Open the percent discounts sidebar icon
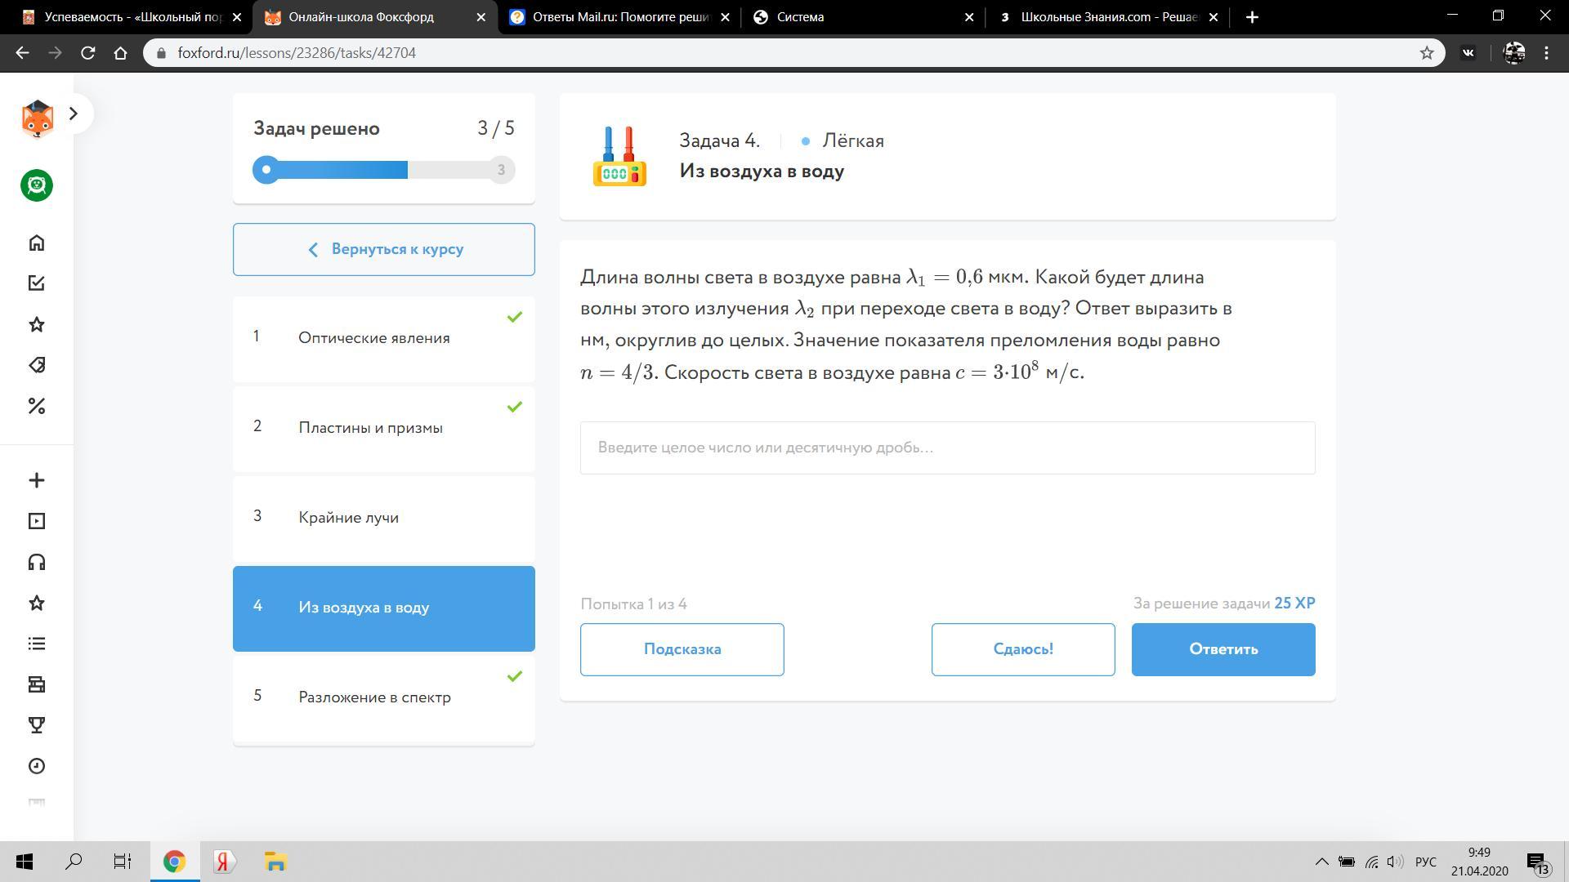 (x=36, y=406)
